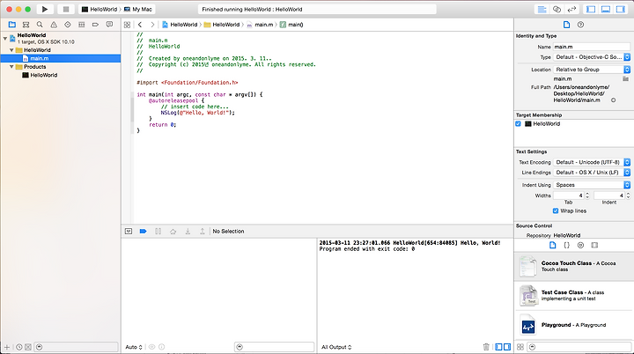Show the File inspector

tap(566, 25)
